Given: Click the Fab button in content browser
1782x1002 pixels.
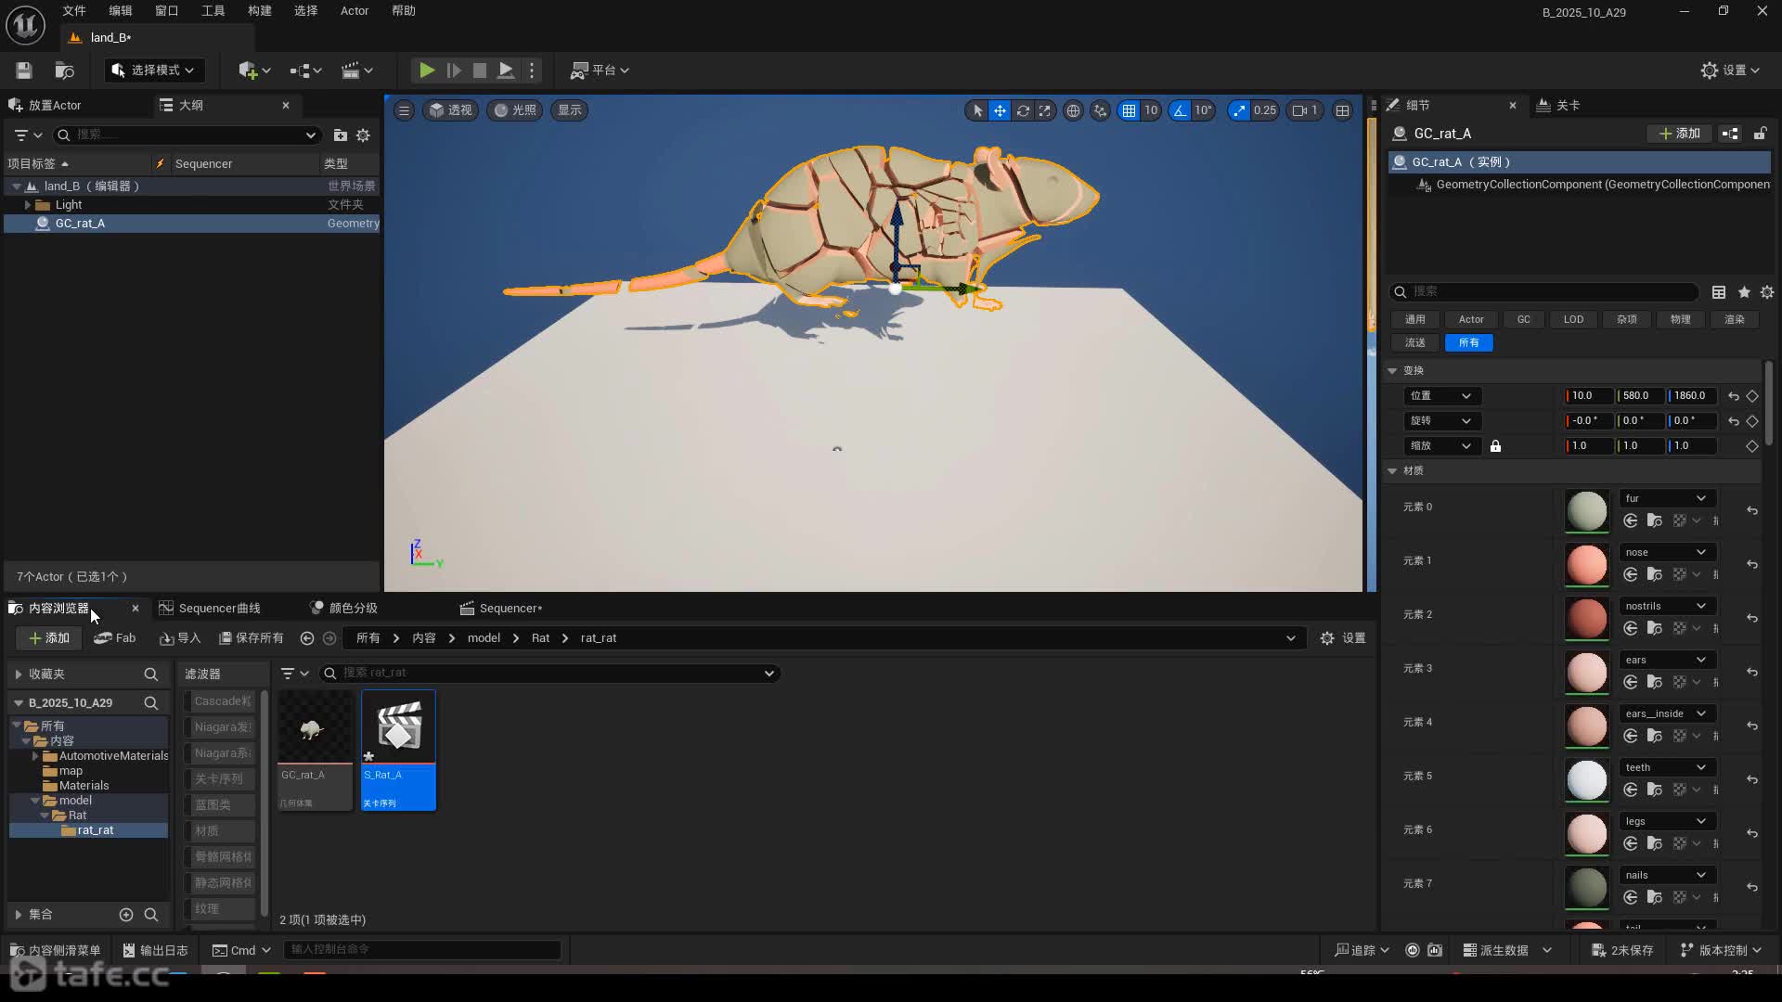Looking at the screenshot, I should click(x=115, y=638).
